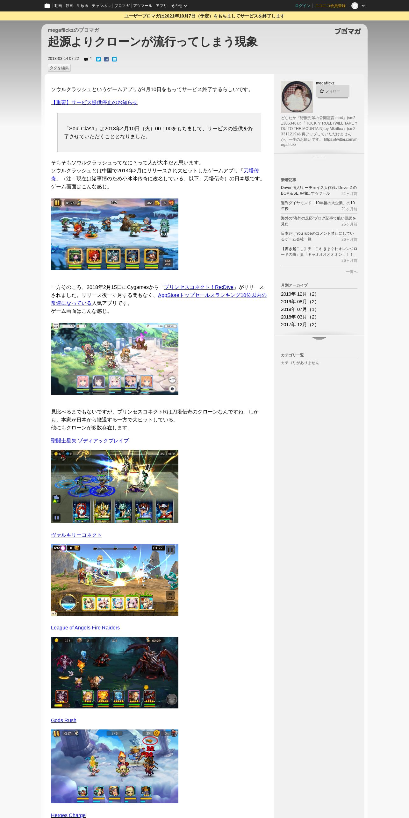This screenshot has height=818, width=409.
Task: Click League of Angels dark battle screenshot
Action: click(115, 672)
